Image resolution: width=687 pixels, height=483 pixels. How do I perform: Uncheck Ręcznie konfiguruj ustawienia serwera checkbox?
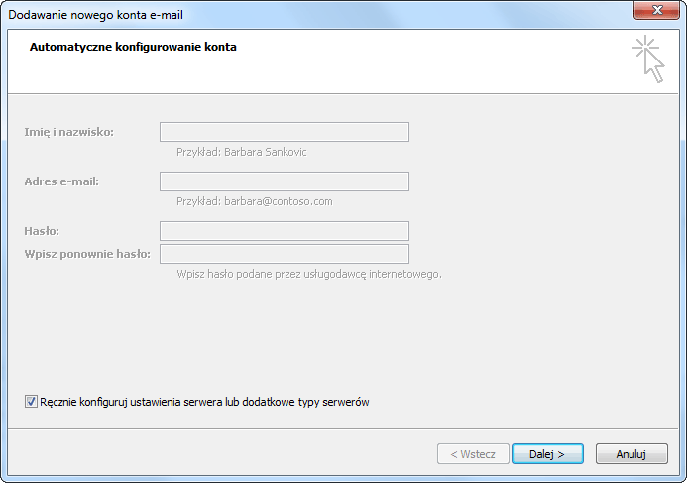point(31,402)
